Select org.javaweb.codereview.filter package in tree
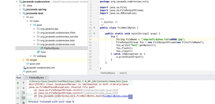This screenshot has height=104, width=215. coord(56,33)
